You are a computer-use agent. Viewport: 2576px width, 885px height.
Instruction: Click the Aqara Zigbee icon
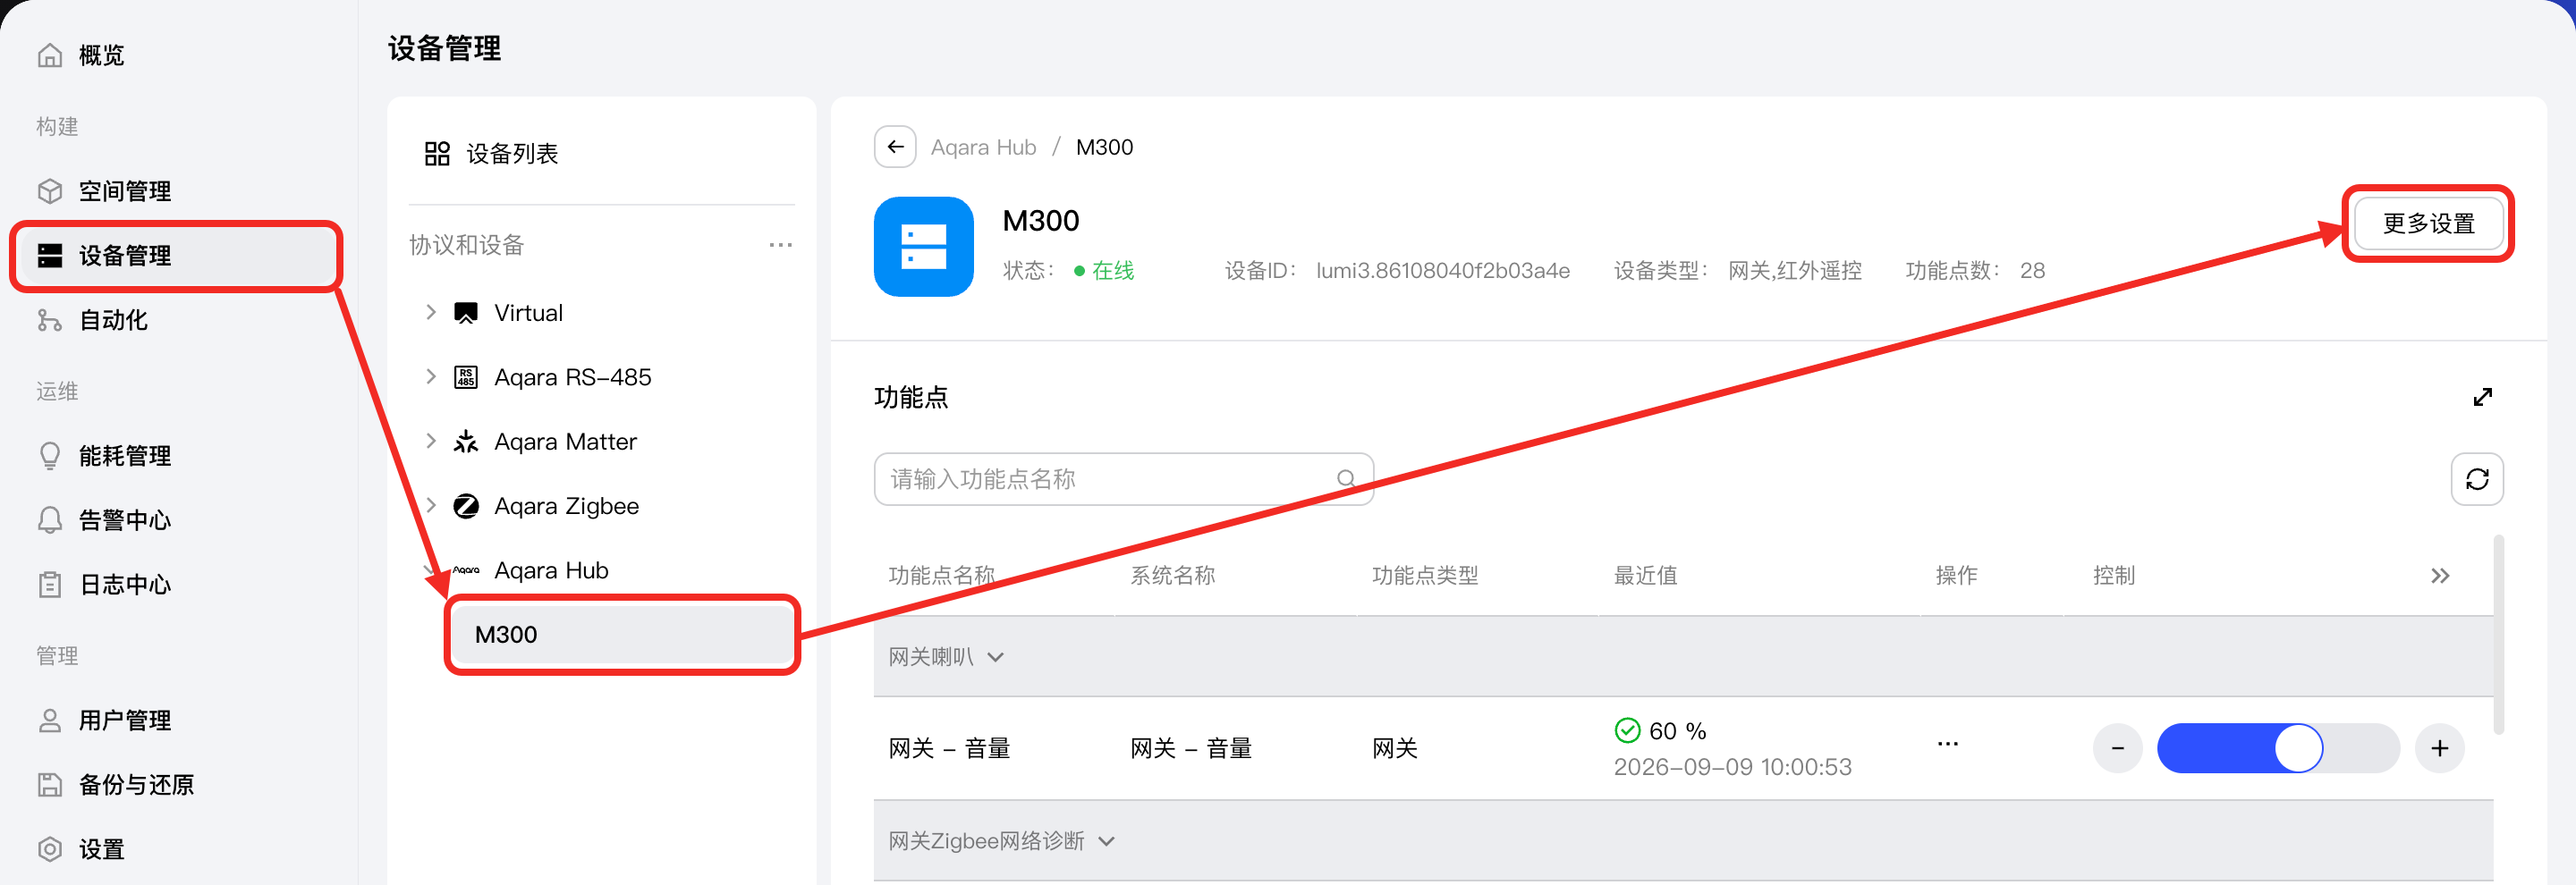(x=466, y=505)
